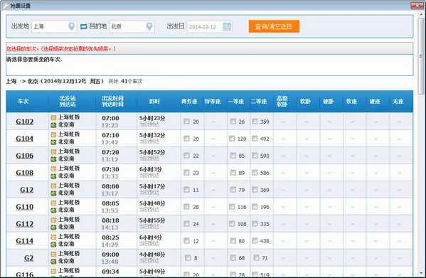426x278 pixels.
Task: Click G106 arrival station icon
Action: tap(53, 159)
